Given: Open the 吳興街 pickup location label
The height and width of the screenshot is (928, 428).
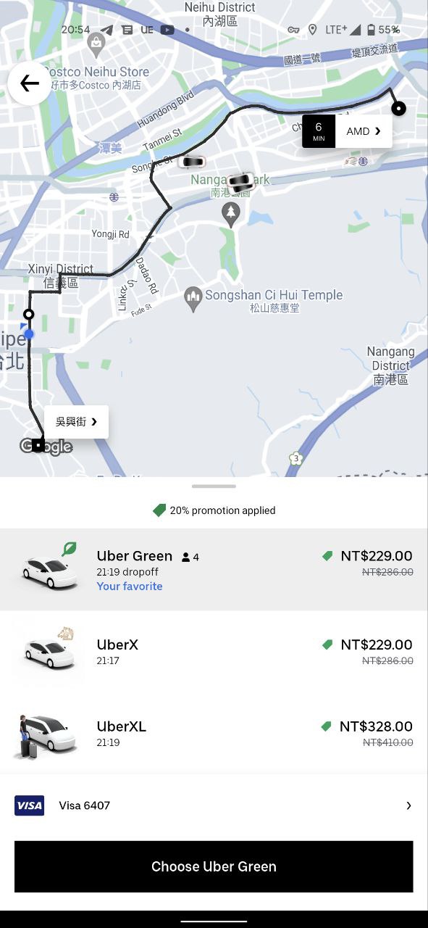Looking at the screenshot, I should 77,422.
